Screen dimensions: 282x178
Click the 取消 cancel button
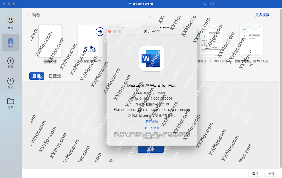point(255,174)
